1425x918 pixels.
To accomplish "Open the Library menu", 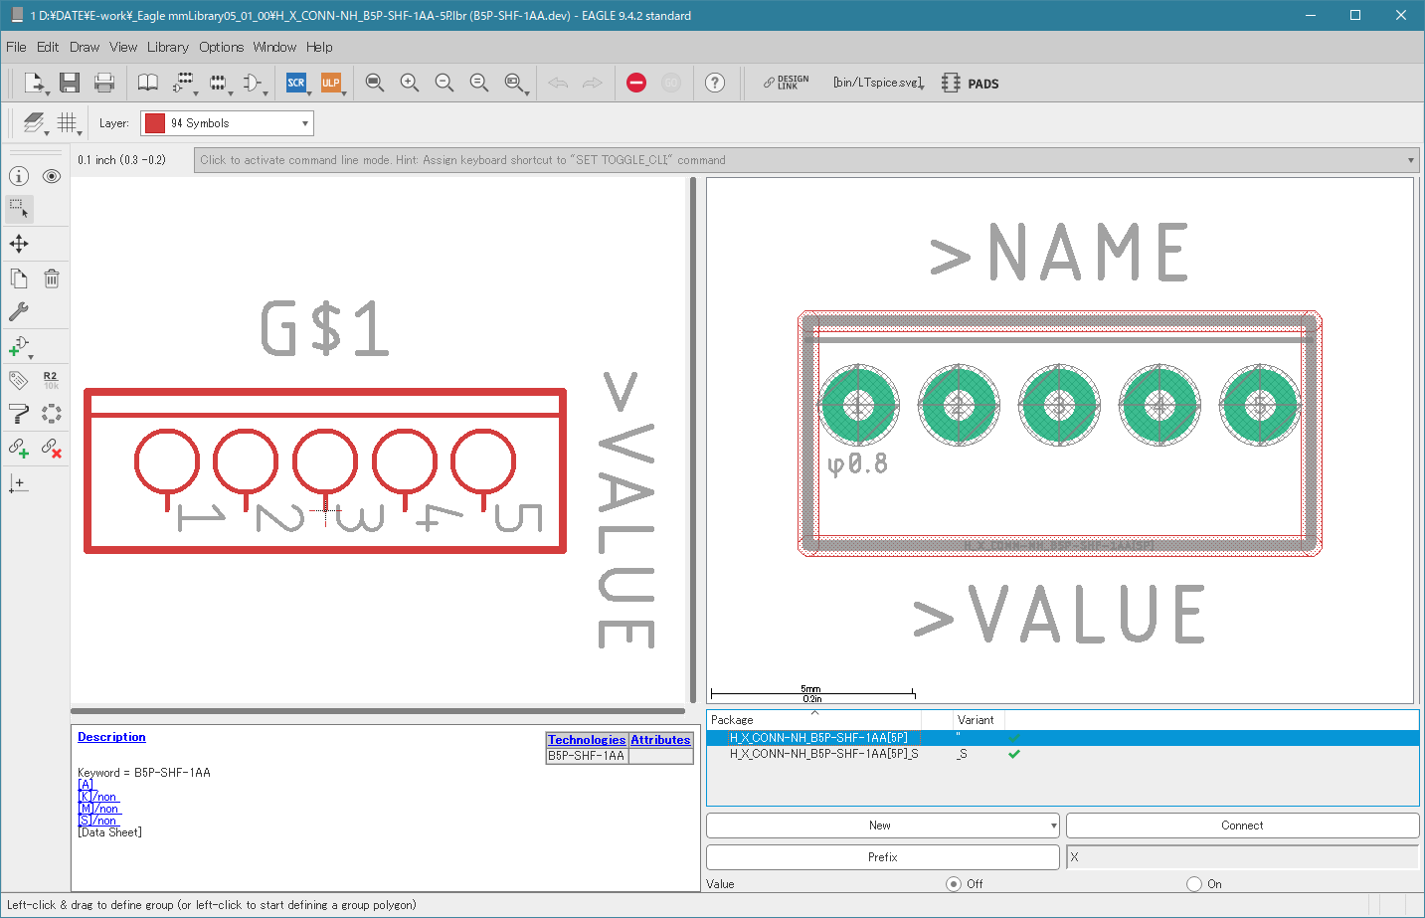I will pos(168,47).
